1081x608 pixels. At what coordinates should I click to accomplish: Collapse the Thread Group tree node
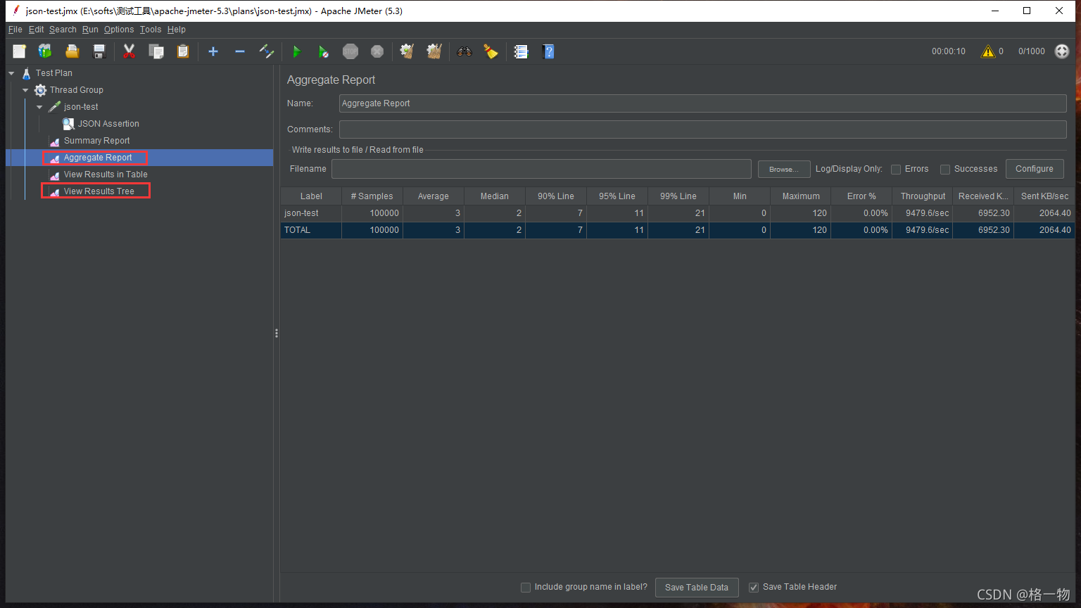(x=25, y=90)
